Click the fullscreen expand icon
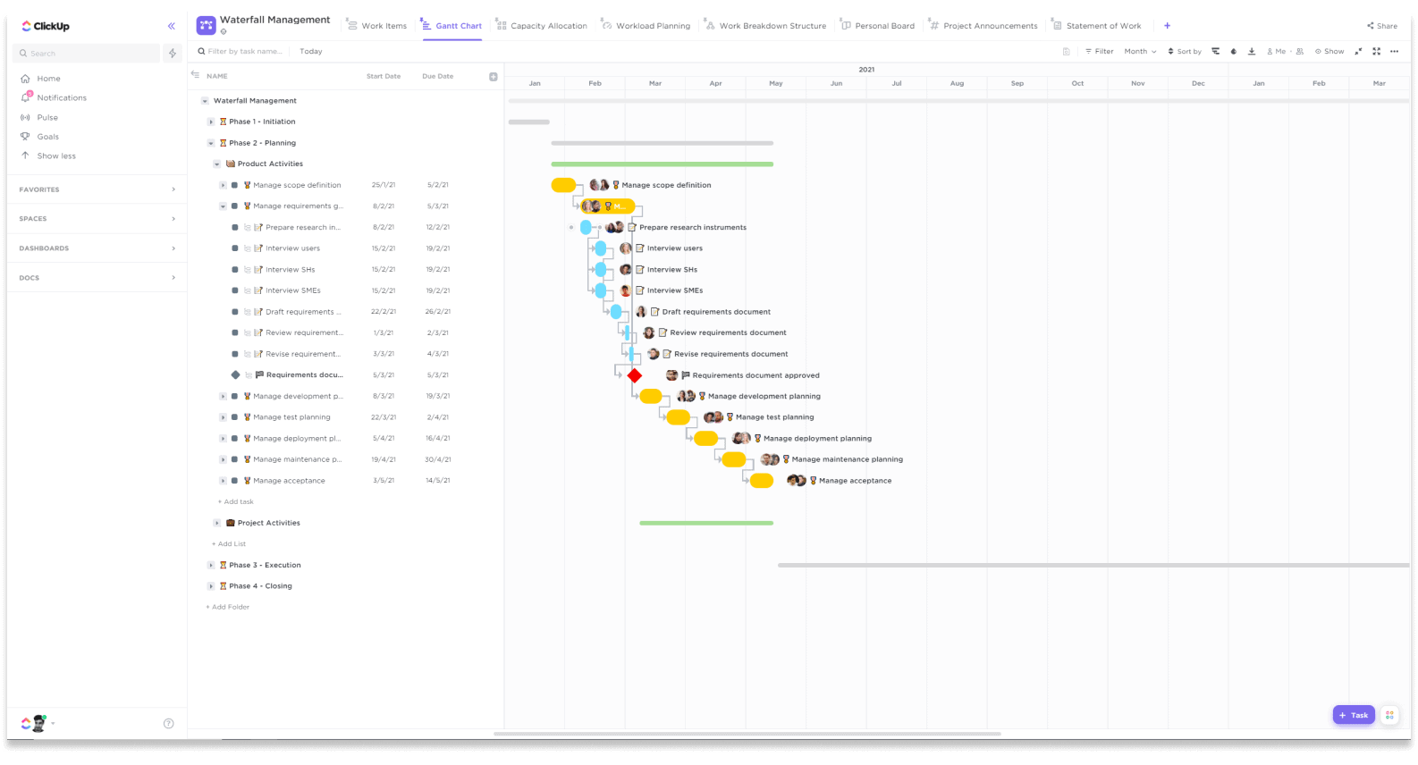This screenshot has width=1418, height=765. coord(1377,52)
